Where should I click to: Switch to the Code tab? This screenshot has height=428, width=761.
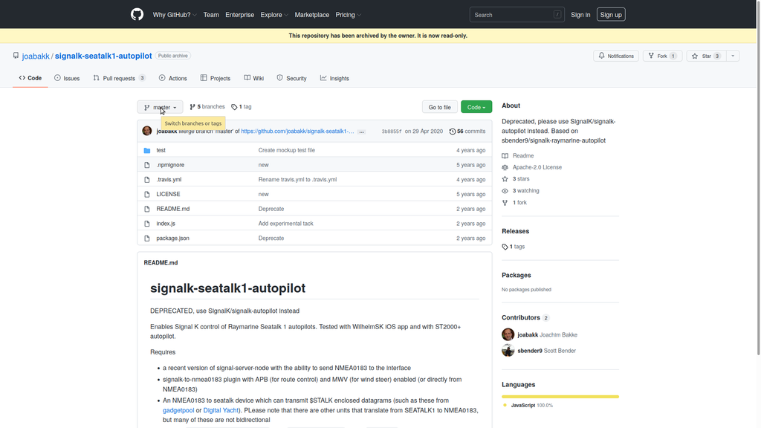30,78
